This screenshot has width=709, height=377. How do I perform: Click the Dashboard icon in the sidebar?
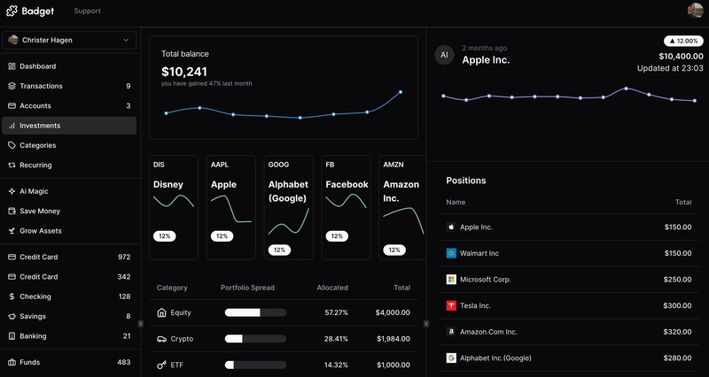click(x=12, y=66)
